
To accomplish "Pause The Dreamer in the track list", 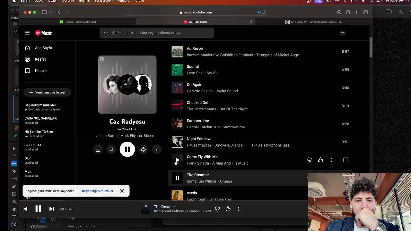I will pyautogui.click(x=177, y=178).
